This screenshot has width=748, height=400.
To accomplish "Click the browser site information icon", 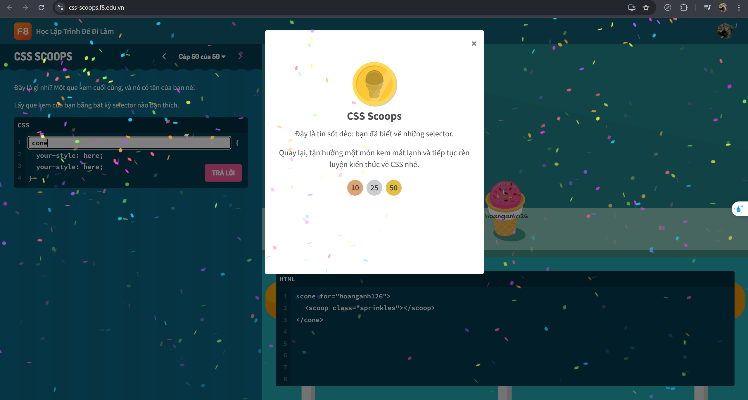I will [60, 7].
